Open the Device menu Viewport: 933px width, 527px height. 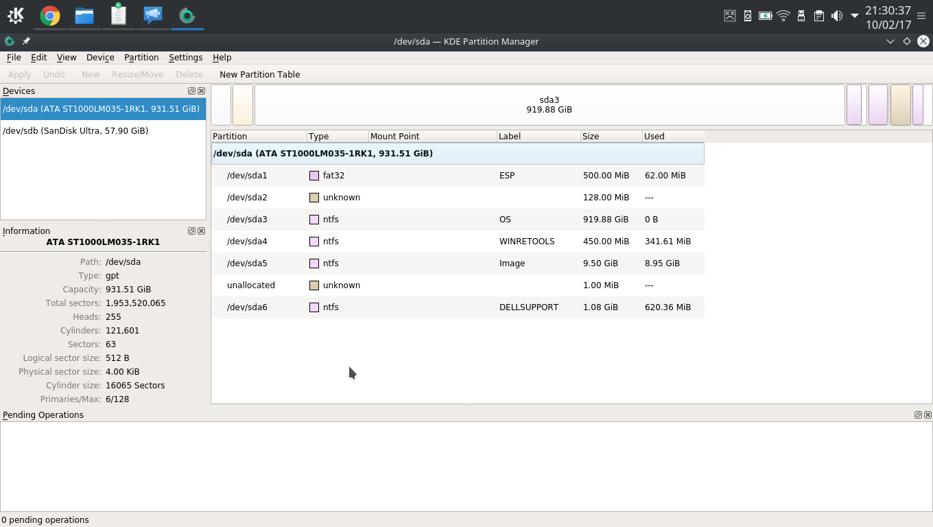100,58
